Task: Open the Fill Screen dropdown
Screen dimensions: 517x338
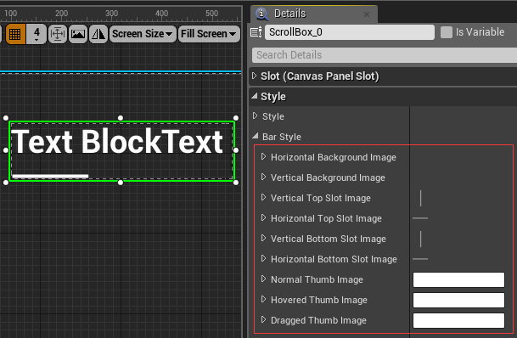Action: pyautogui.click(x=209, y=34)
